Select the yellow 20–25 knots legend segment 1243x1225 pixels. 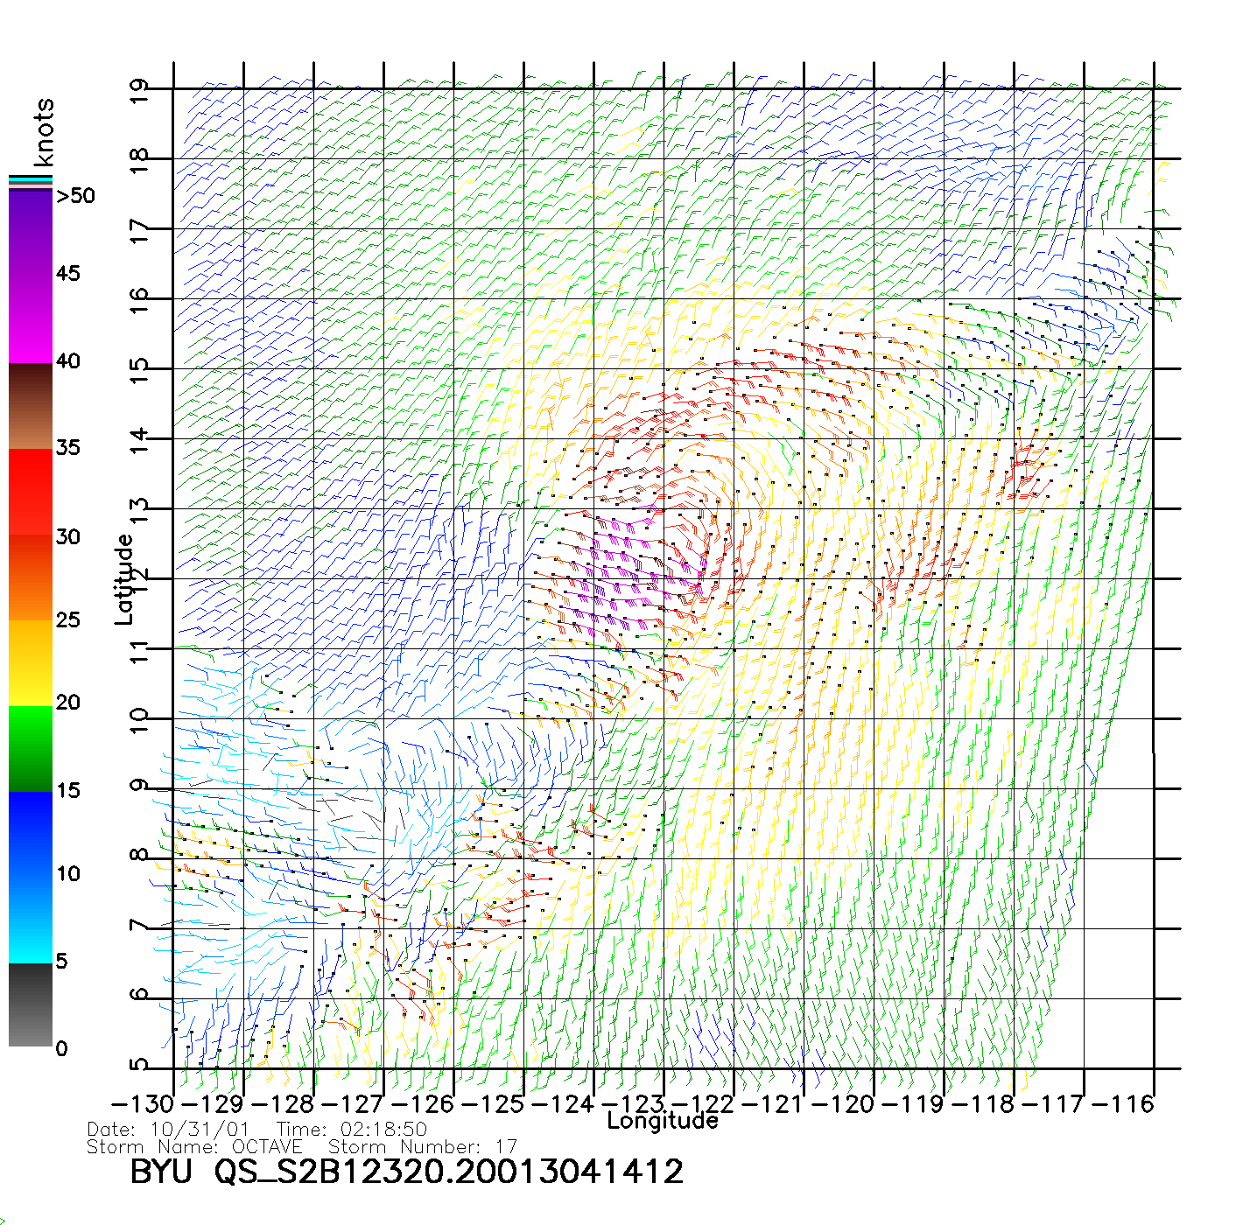[31, 662]
